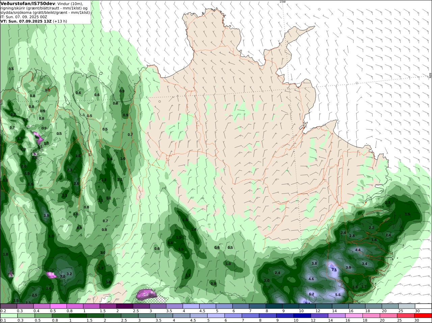Select the snow legend swatch labeled 20
This screenshot has width=432, height=323.
[x=390, y=306]
